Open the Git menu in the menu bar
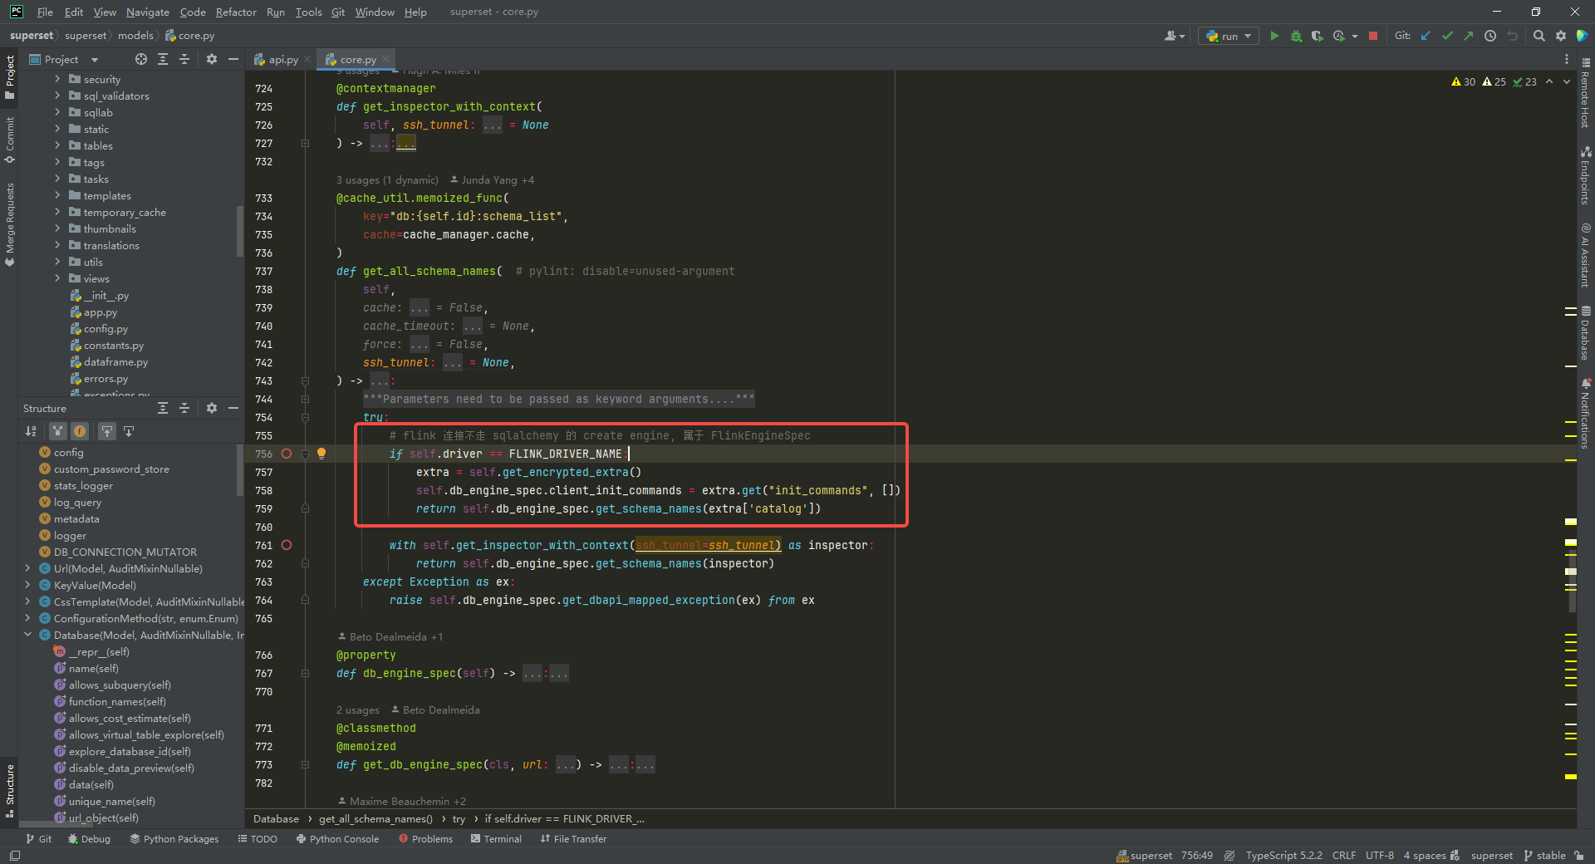The image size is (1595, 864). pyautogui.click(x=338, y=12)
